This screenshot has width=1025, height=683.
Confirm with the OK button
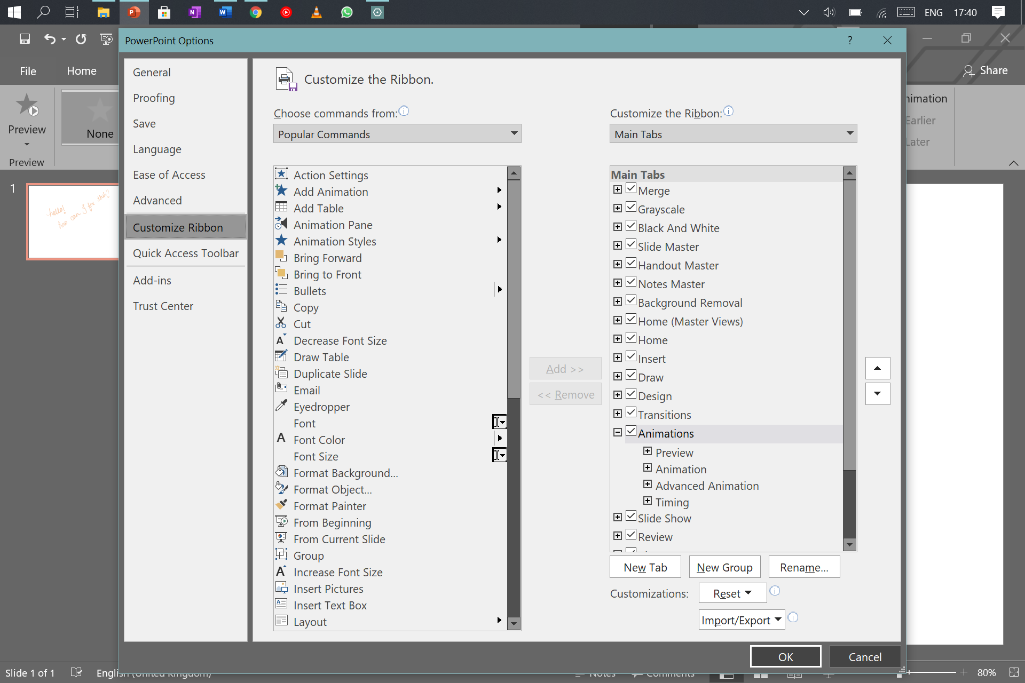click(785, 657)
